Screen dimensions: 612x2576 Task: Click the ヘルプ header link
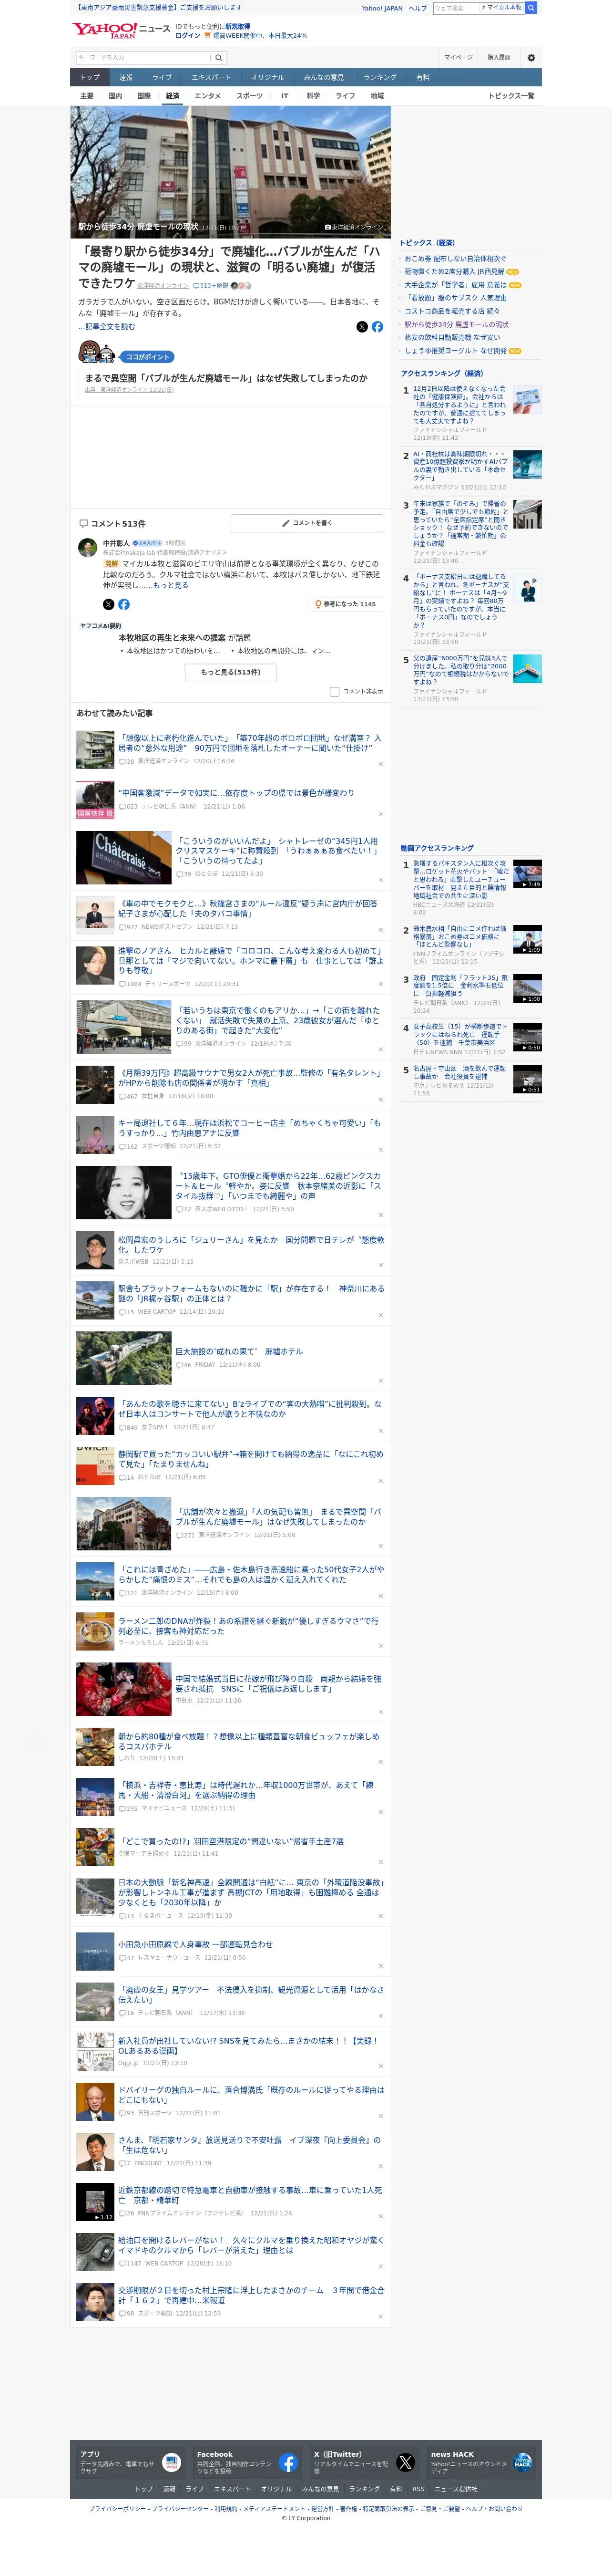(418, 8)
